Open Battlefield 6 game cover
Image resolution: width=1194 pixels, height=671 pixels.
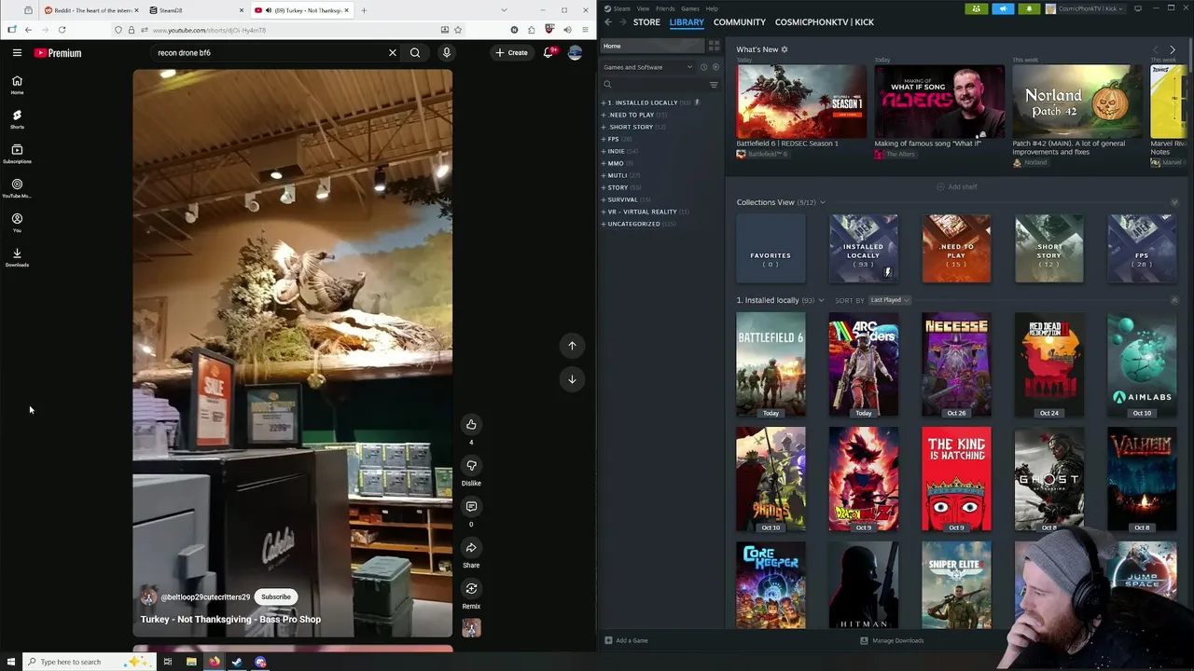(x=771, y=365)
